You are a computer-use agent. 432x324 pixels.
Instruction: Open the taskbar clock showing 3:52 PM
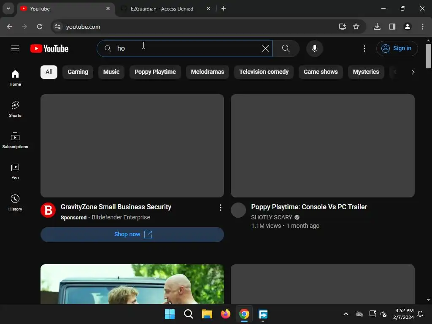(403, 314)
